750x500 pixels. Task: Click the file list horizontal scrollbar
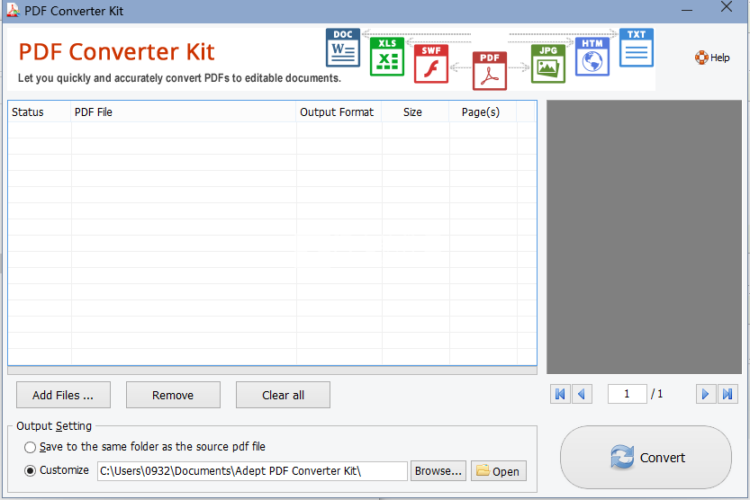(272, 371)
